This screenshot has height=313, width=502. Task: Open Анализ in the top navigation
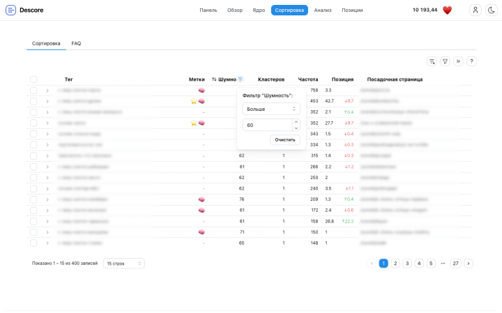tap(323, 10)
